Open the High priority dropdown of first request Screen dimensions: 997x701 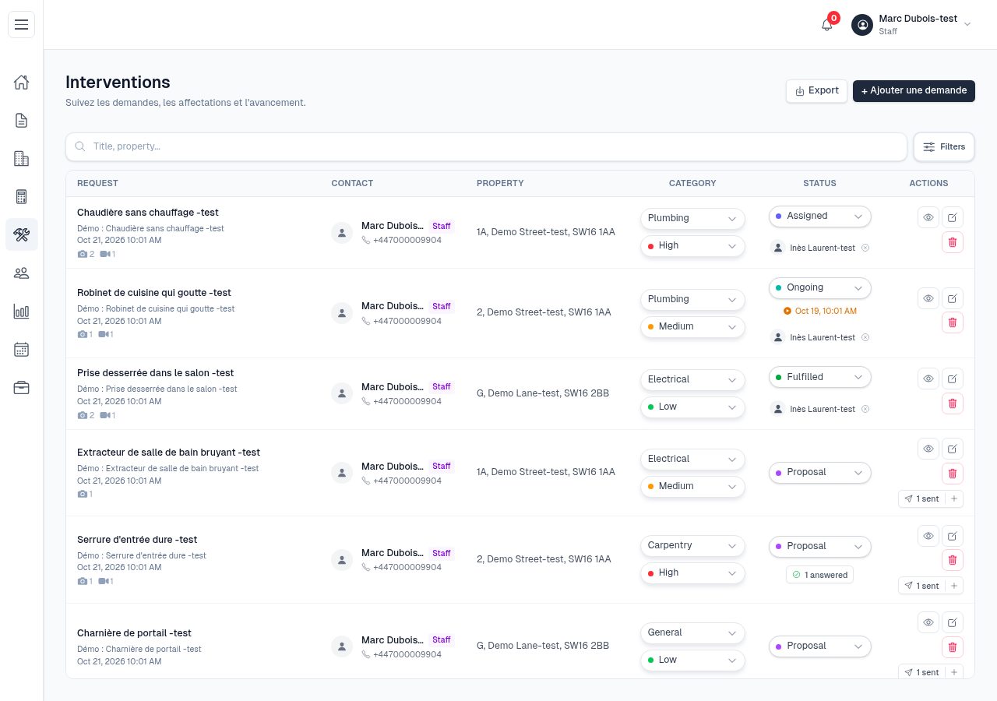coord(692,246)
